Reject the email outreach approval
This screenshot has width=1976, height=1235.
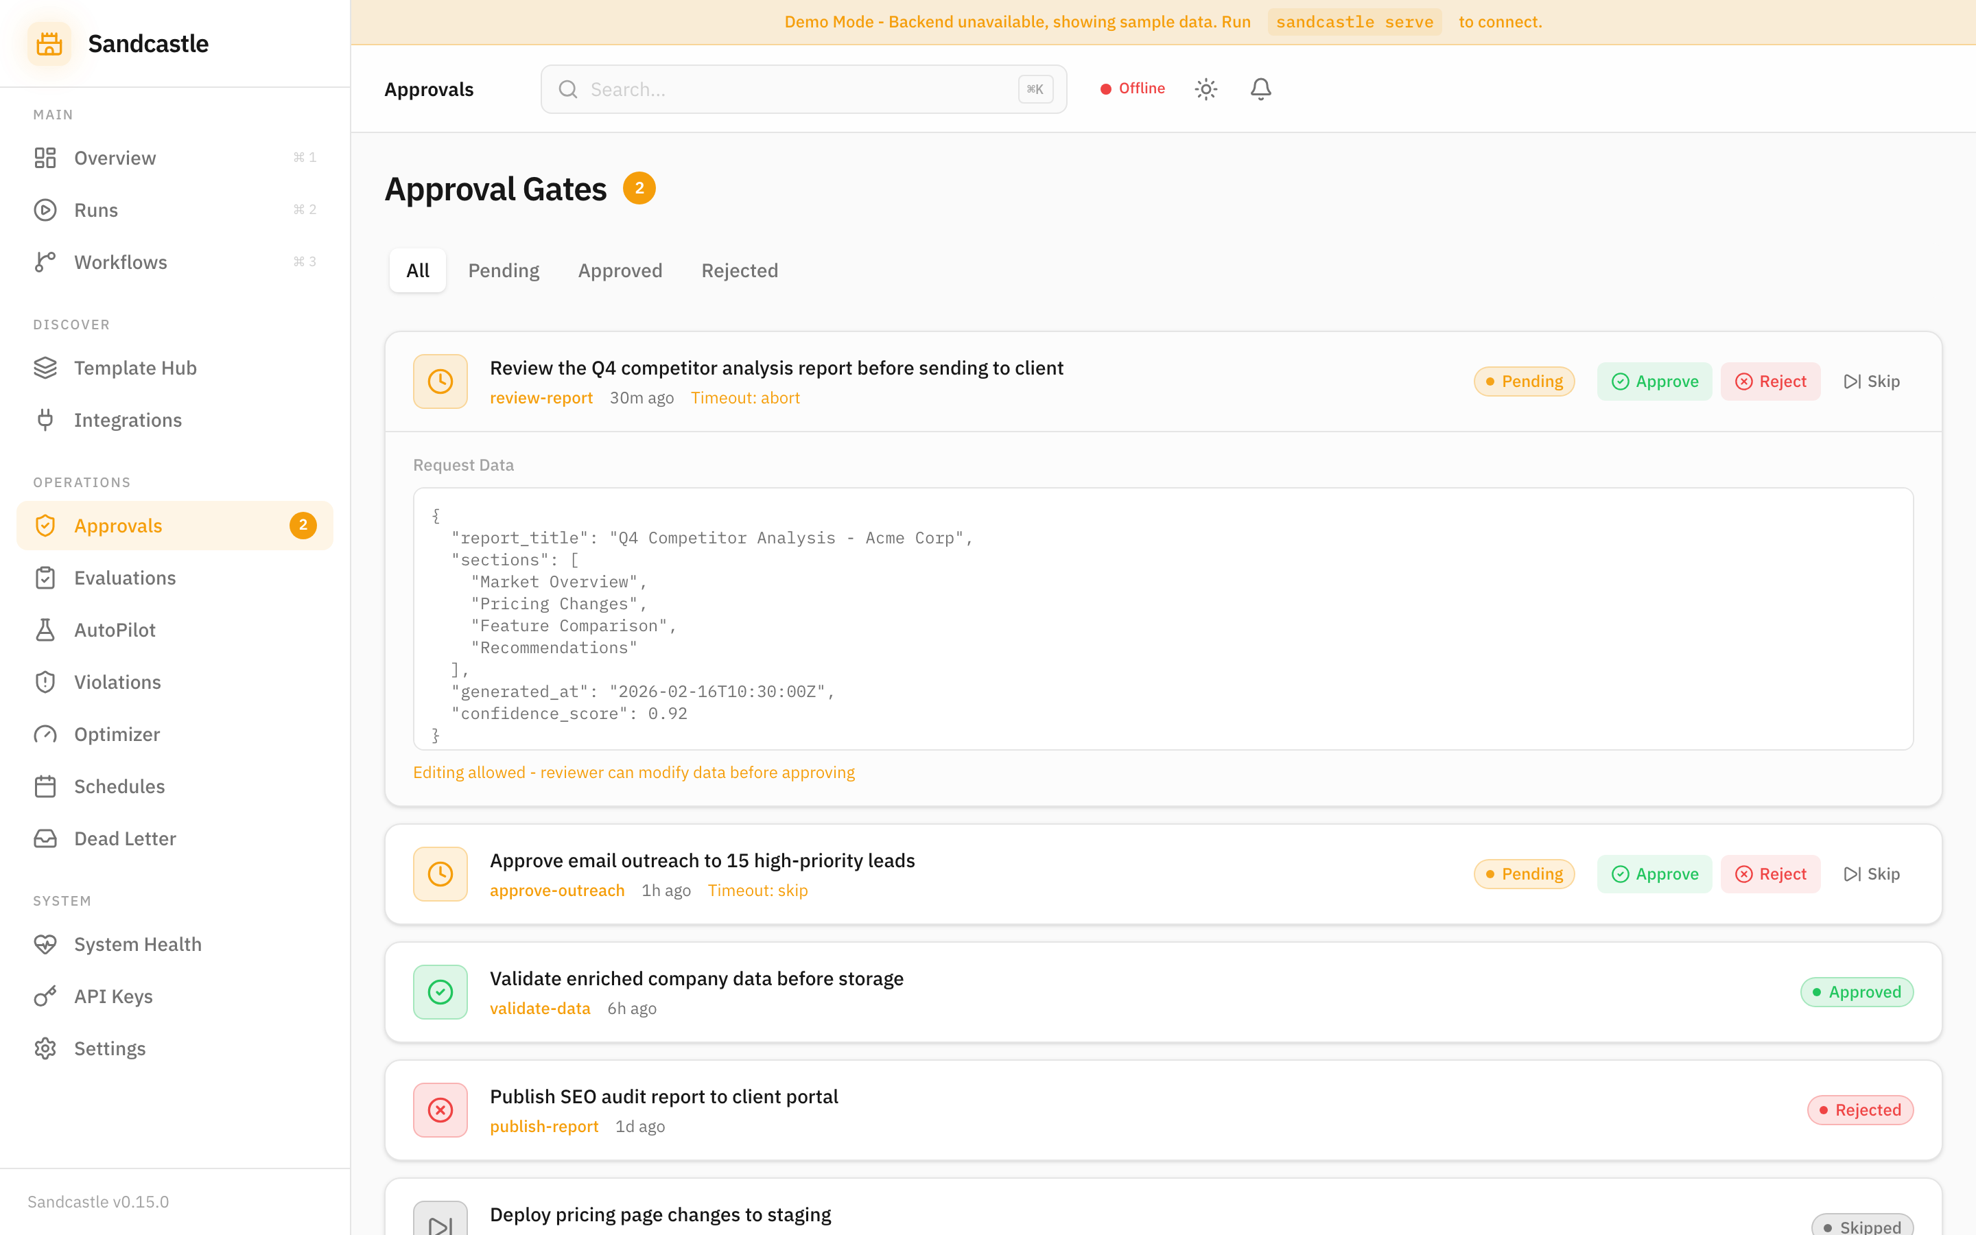(1769, 874)
